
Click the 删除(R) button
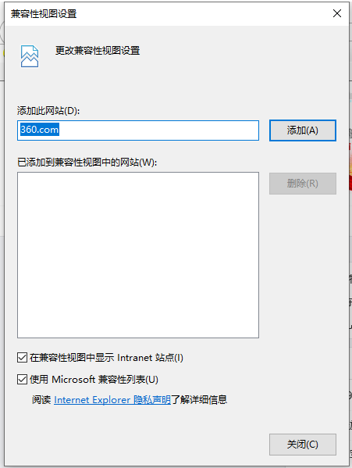(303, 184)
